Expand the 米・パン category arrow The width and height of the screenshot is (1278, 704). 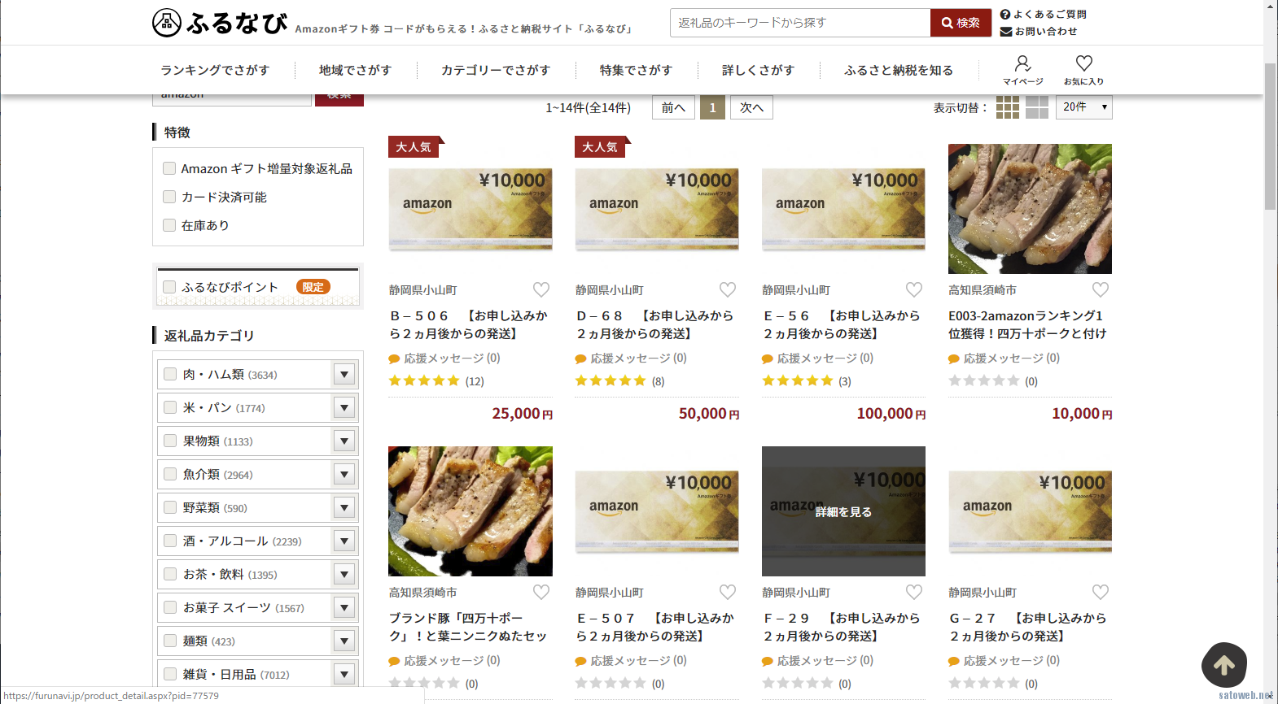pyautogui.click(x=344, y=407)
